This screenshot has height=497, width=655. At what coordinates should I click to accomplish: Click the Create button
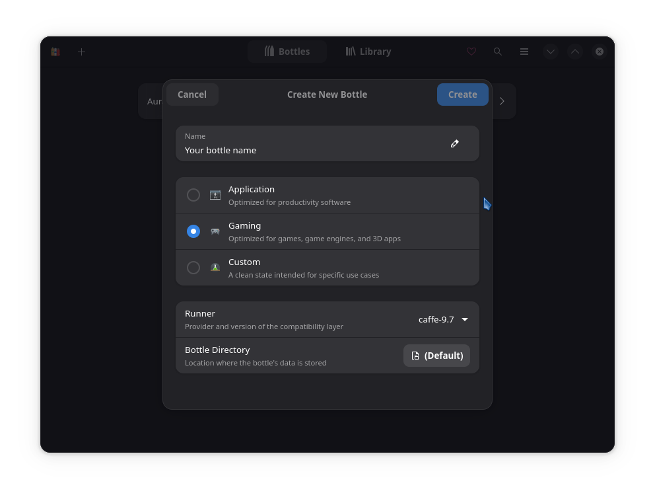[463, 95]
